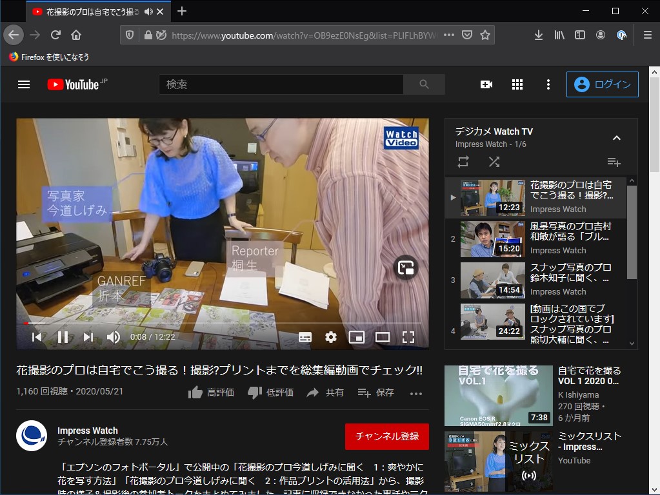Collapse the デジカメ Watch TV playlist panel

coord(616,137)
